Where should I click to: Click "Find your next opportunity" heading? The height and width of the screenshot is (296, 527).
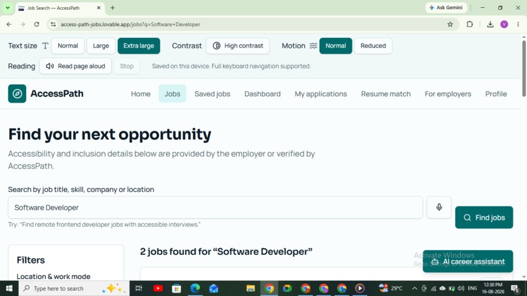pos(110,134)
